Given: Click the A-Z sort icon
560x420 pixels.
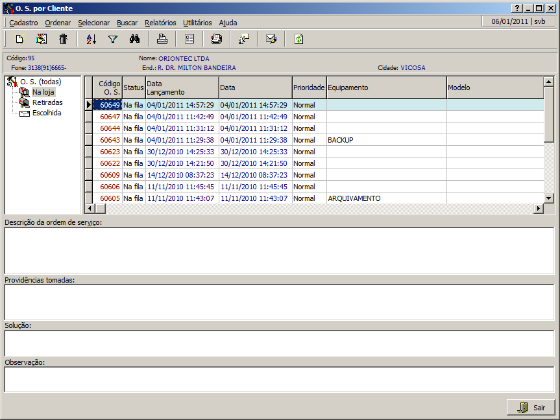Looking at the screenshot, I should click(x=91, y=39).
